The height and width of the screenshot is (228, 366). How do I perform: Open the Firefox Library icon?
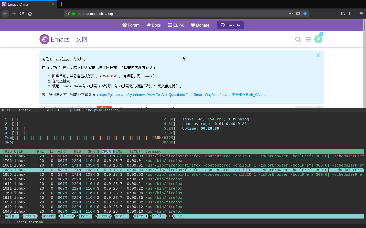point(343,14)
